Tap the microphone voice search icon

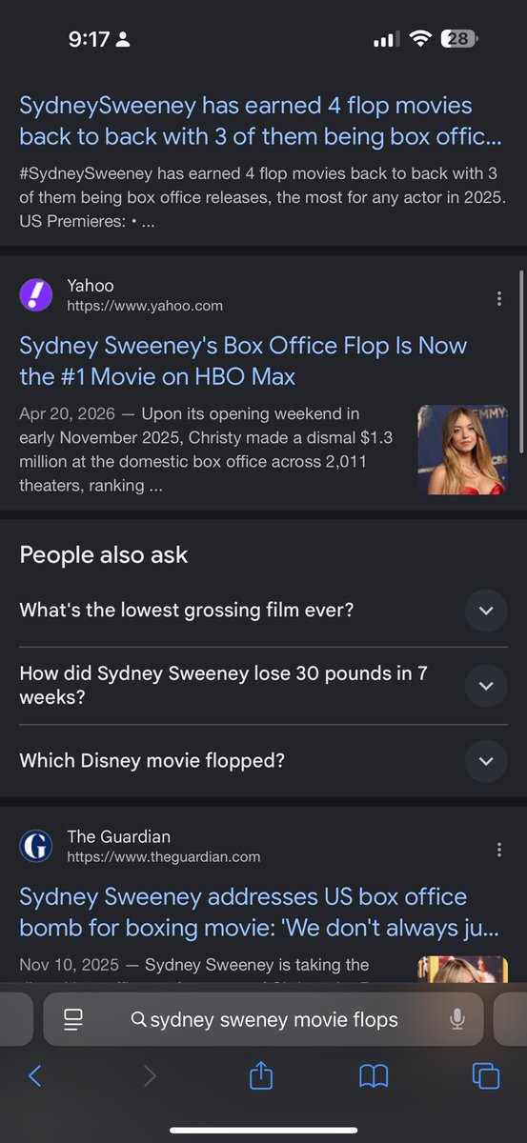(456, 1020)
